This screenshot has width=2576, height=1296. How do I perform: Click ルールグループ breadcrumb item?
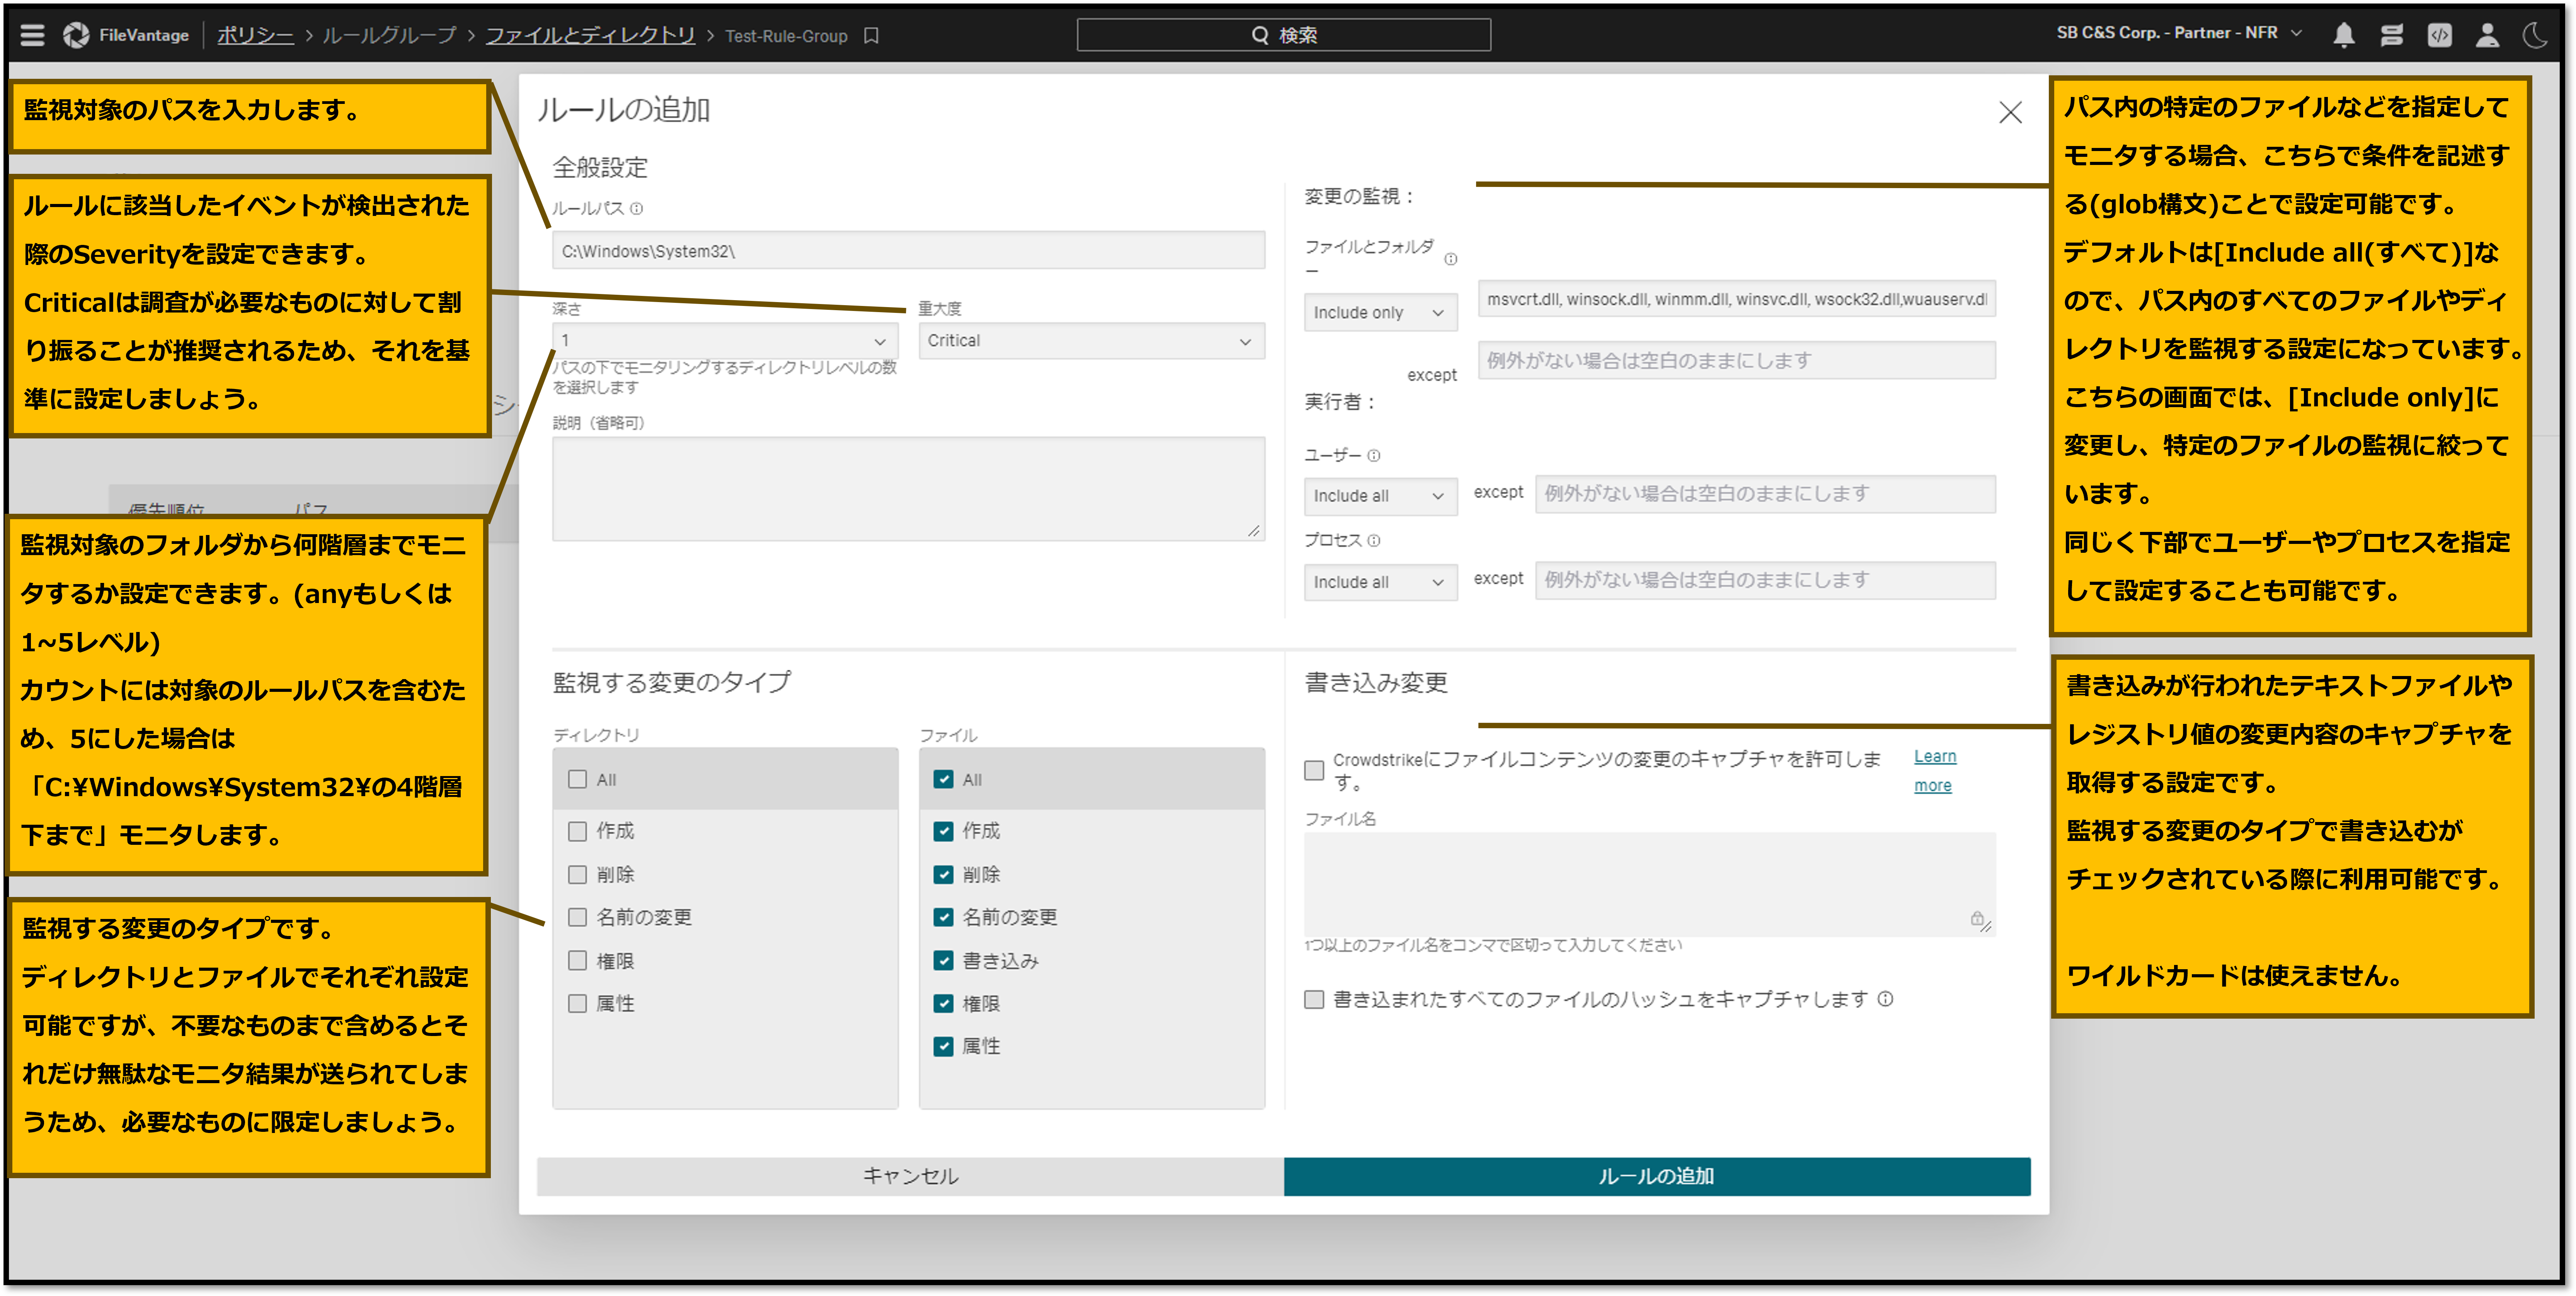tap(389, 36)
